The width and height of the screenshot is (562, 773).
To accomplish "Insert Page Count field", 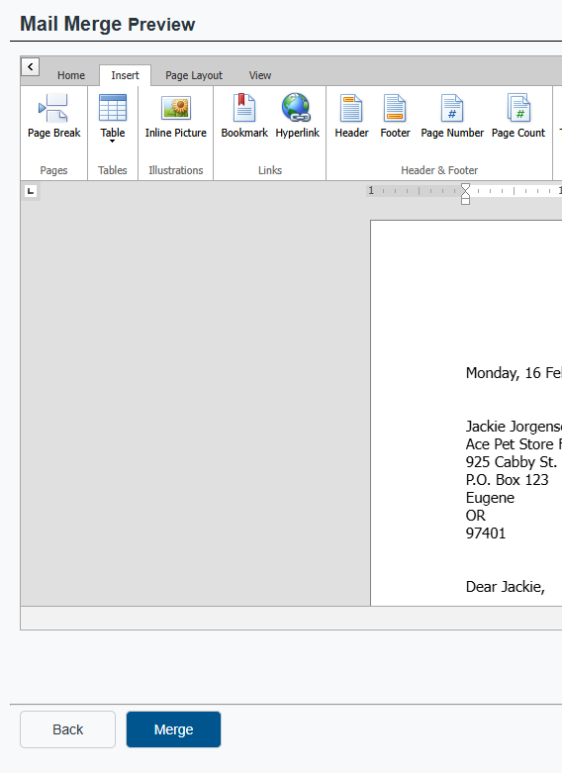I will pos(518,117).
